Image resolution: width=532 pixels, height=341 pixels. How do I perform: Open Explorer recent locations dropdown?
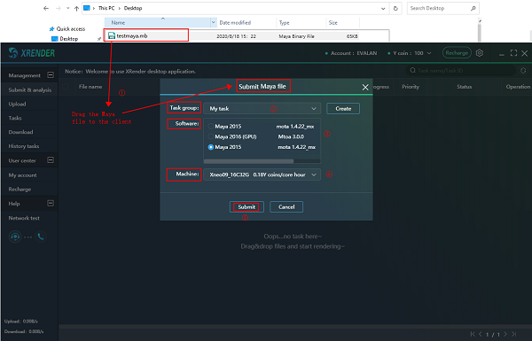pos(68,9)
